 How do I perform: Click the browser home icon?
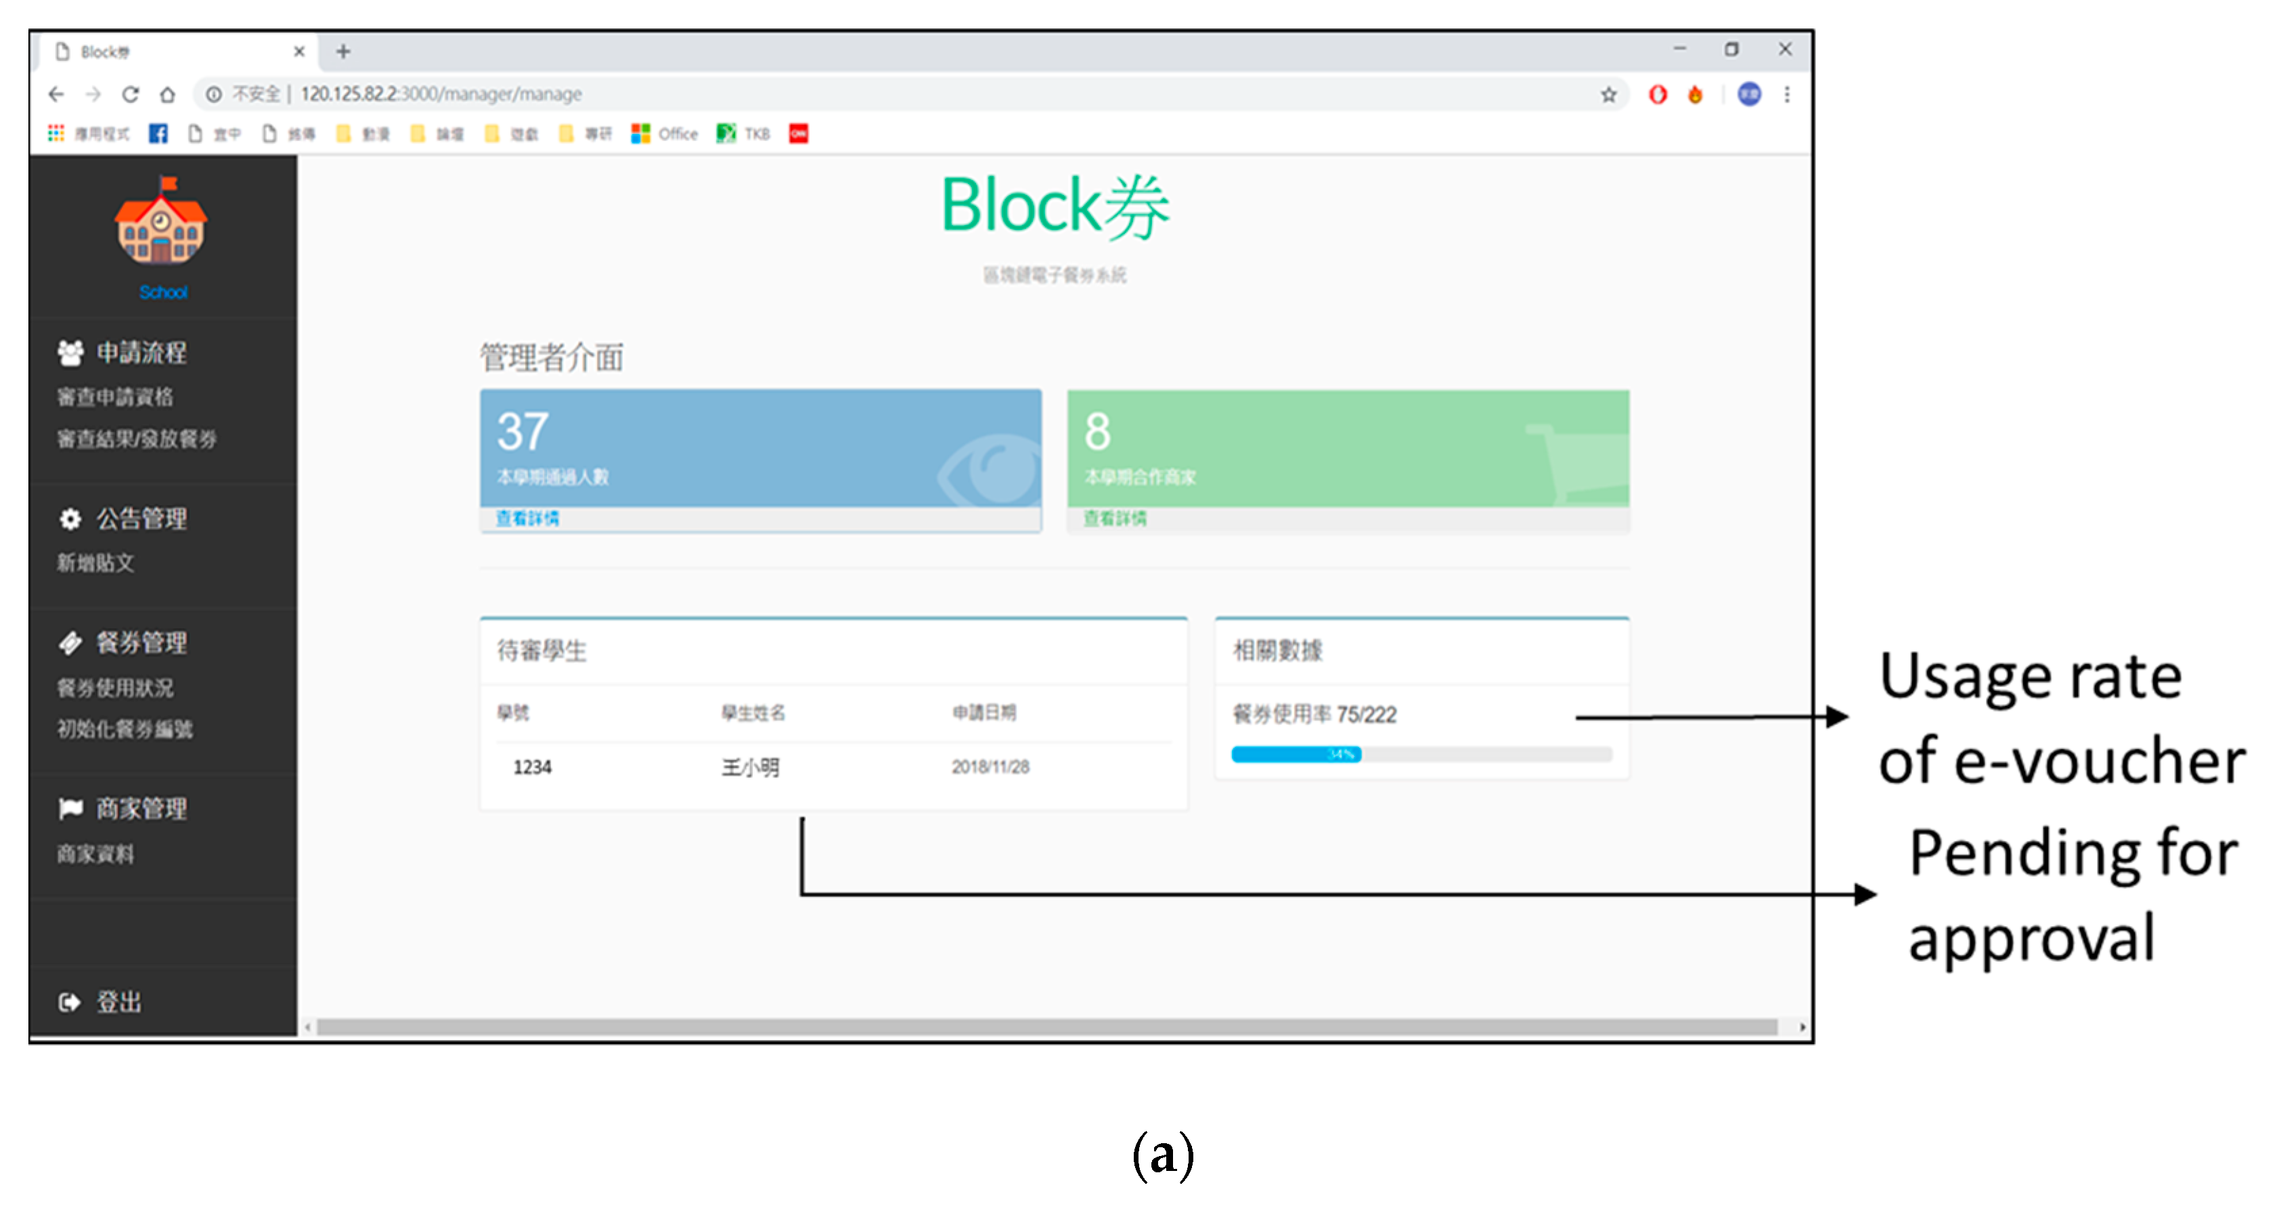(167, 93)
